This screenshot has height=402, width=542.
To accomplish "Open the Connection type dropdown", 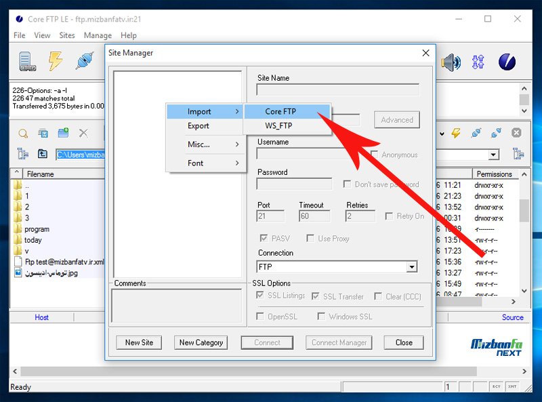I will click(412, 266).
